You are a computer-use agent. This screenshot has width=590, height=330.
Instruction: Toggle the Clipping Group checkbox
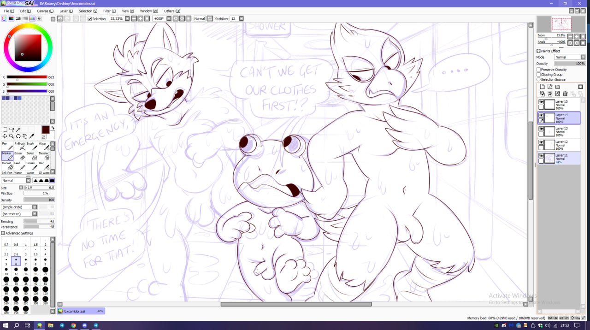538,75
